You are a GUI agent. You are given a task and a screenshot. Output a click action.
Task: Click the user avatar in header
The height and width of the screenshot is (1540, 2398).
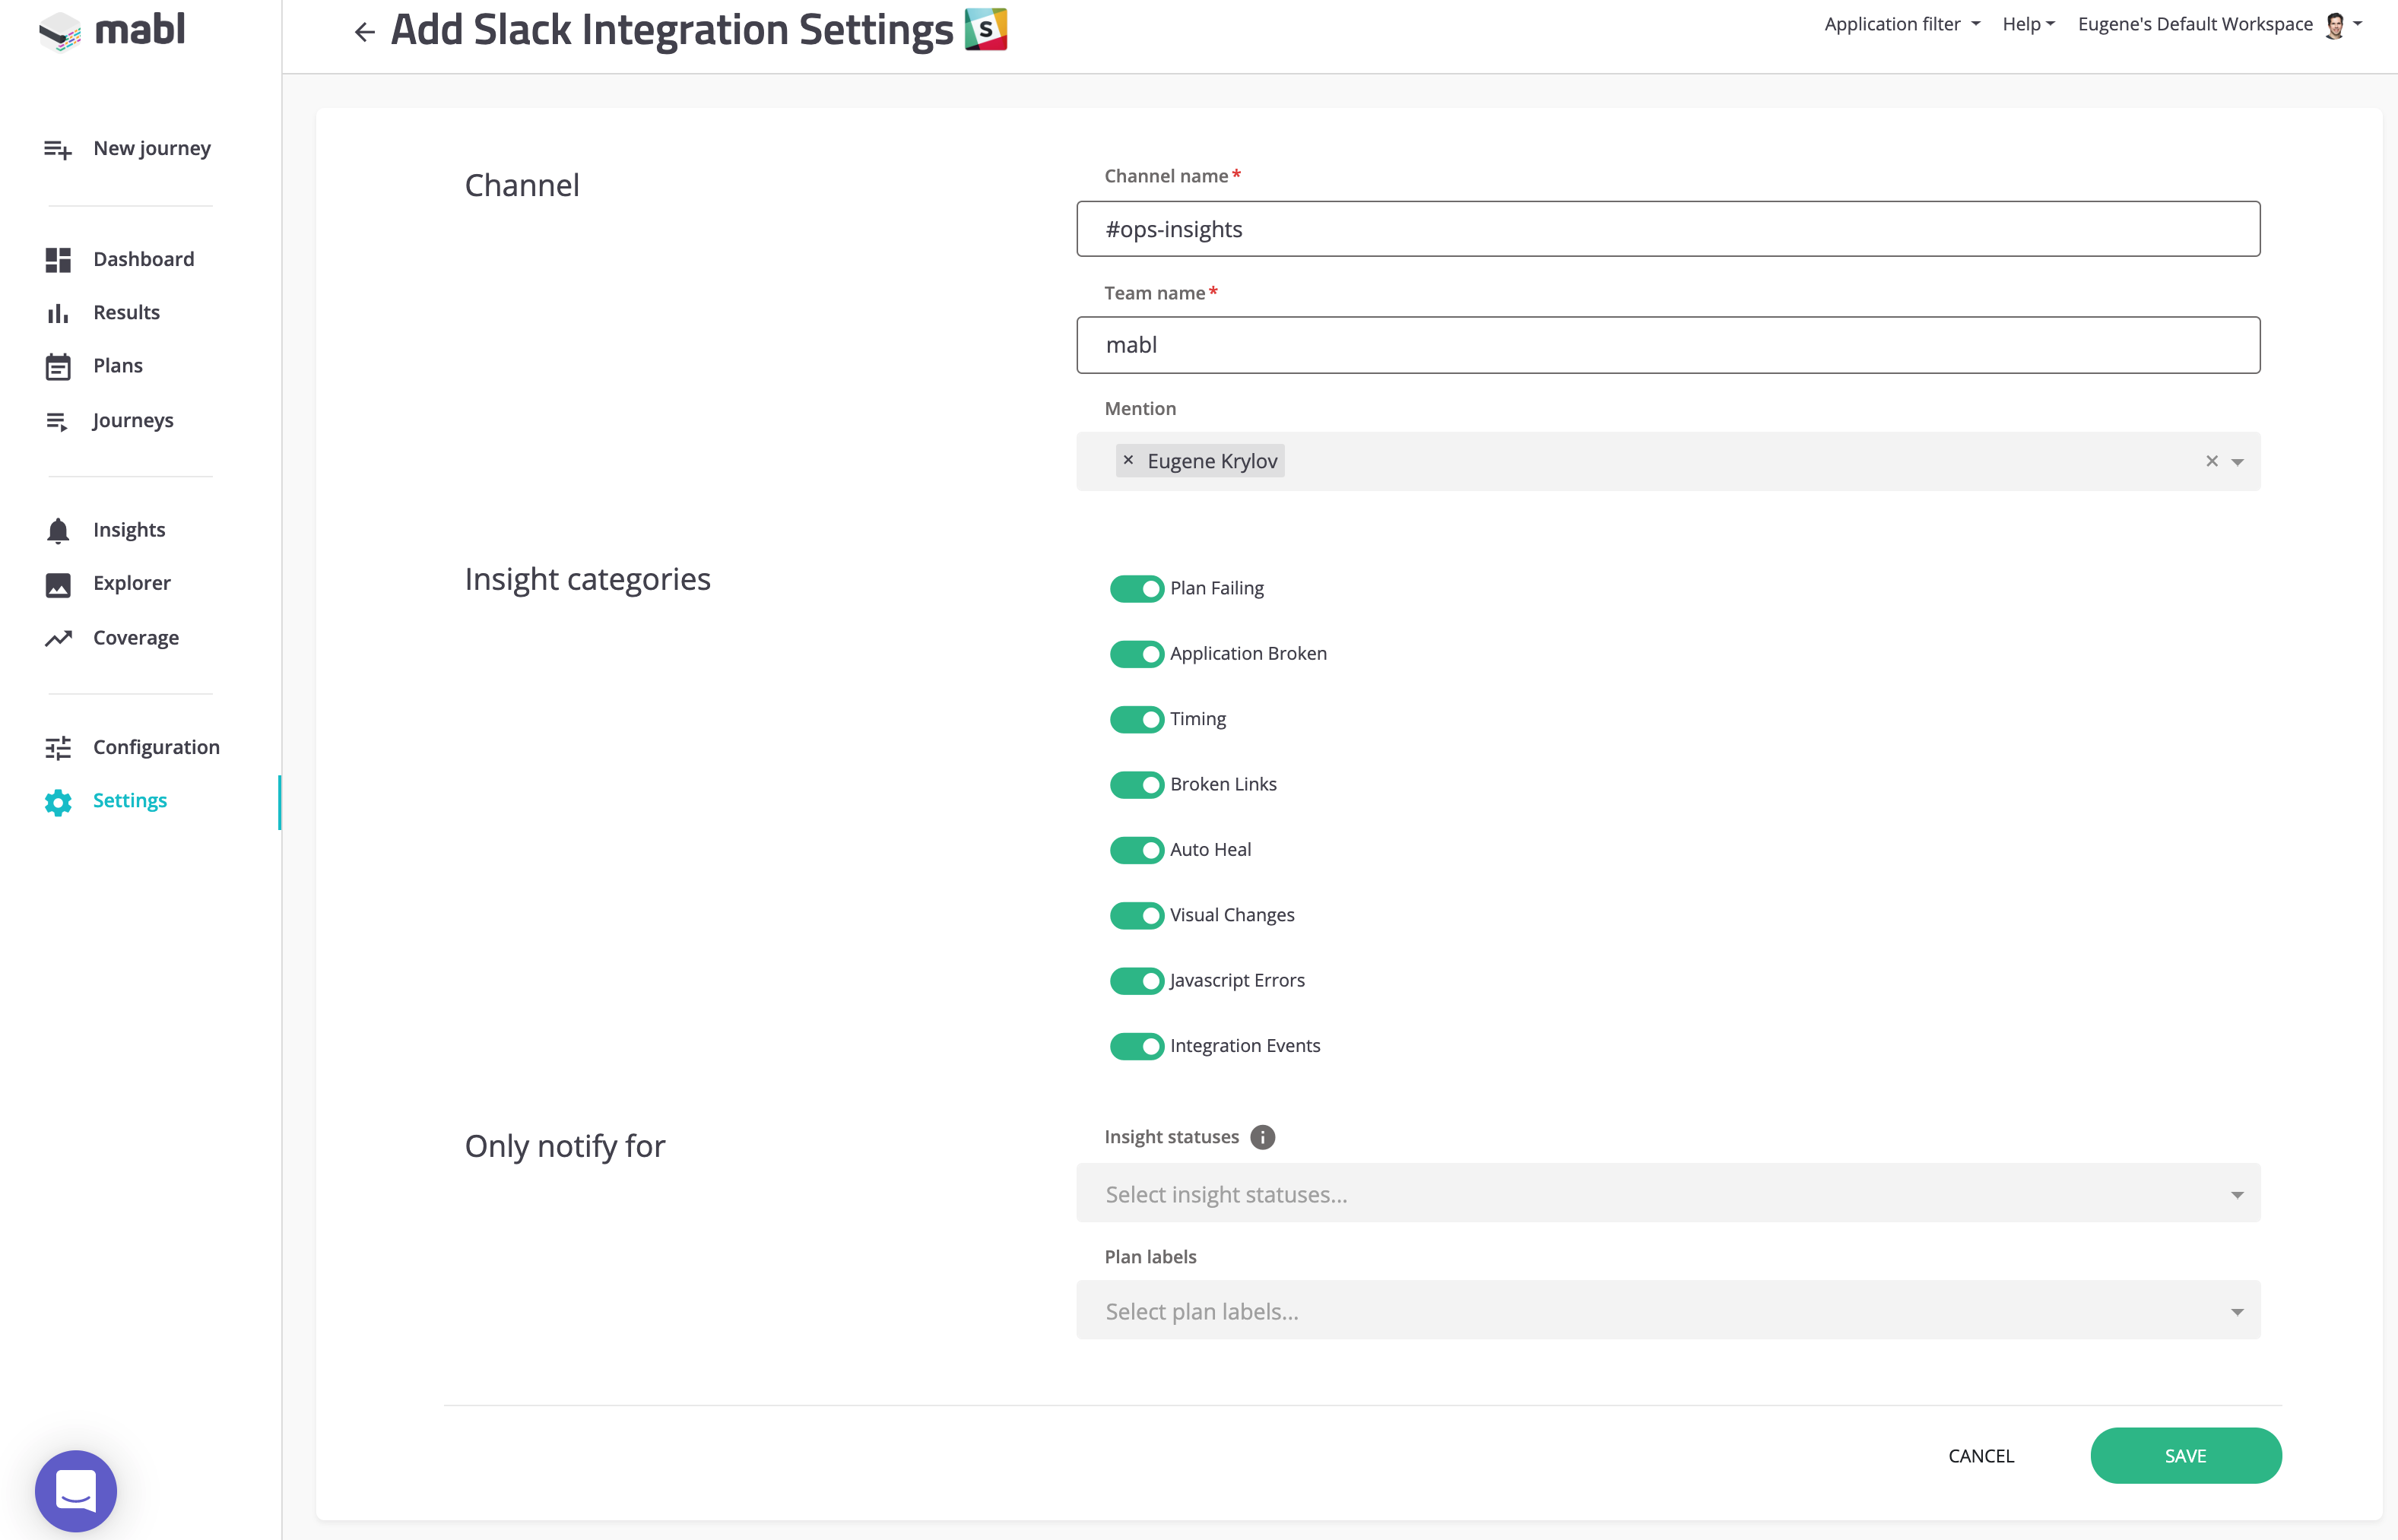click(x=2335, y=25)
